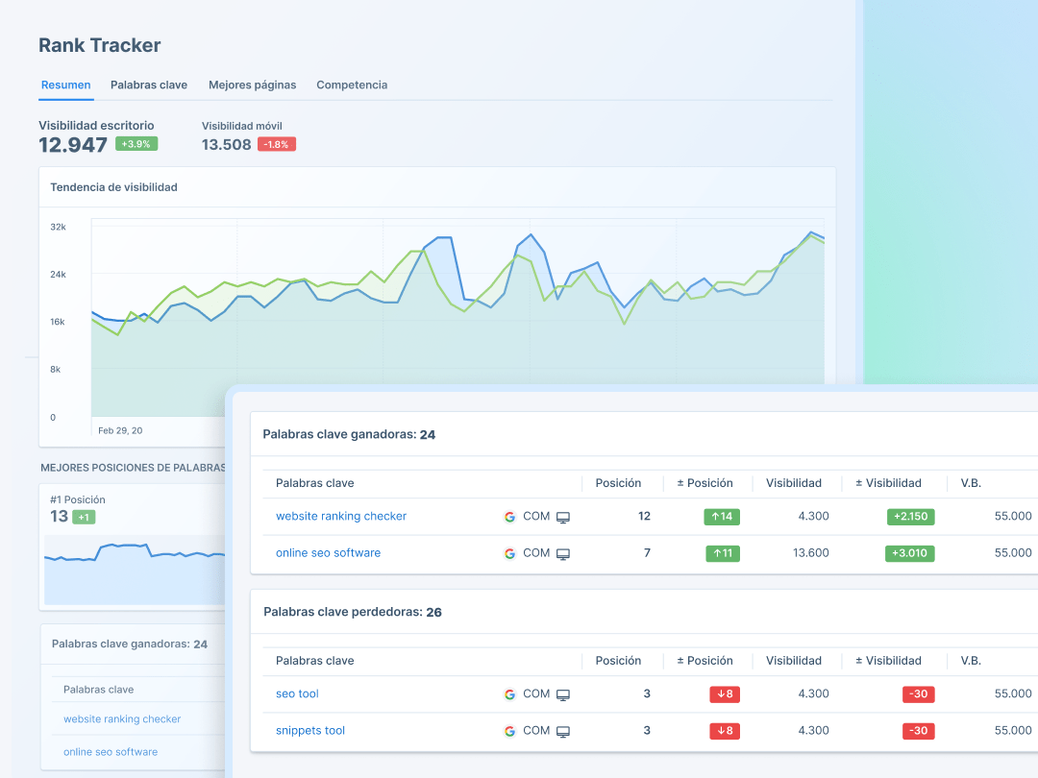Sort by the ± Visibilidad column in ganadoras table
Image resolution: width=1038 pixels, height=778 pixels.
coord(888,483)
